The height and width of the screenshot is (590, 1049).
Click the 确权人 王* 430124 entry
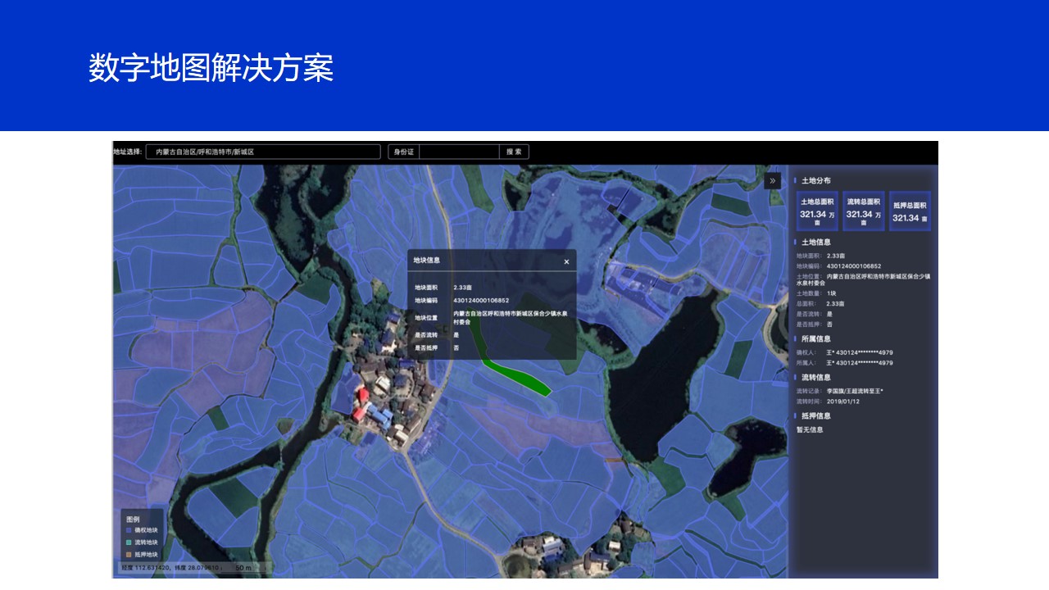(845, 352)
